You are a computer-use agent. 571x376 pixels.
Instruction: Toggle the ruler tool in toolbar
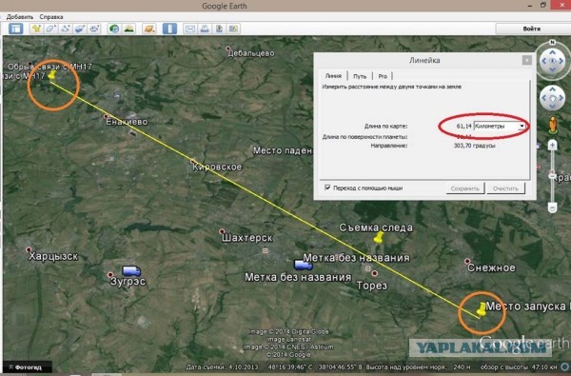click(x=169, y=29)
